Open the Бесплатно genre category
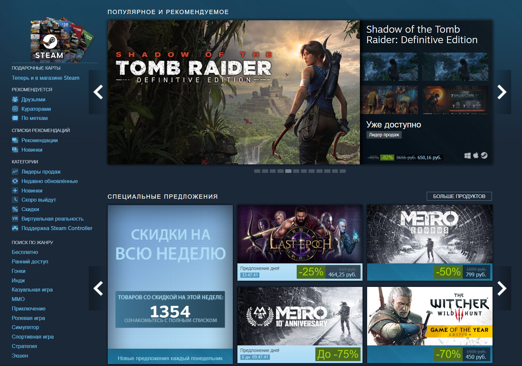This screenshot has height=366, width=522. [25, 252]
